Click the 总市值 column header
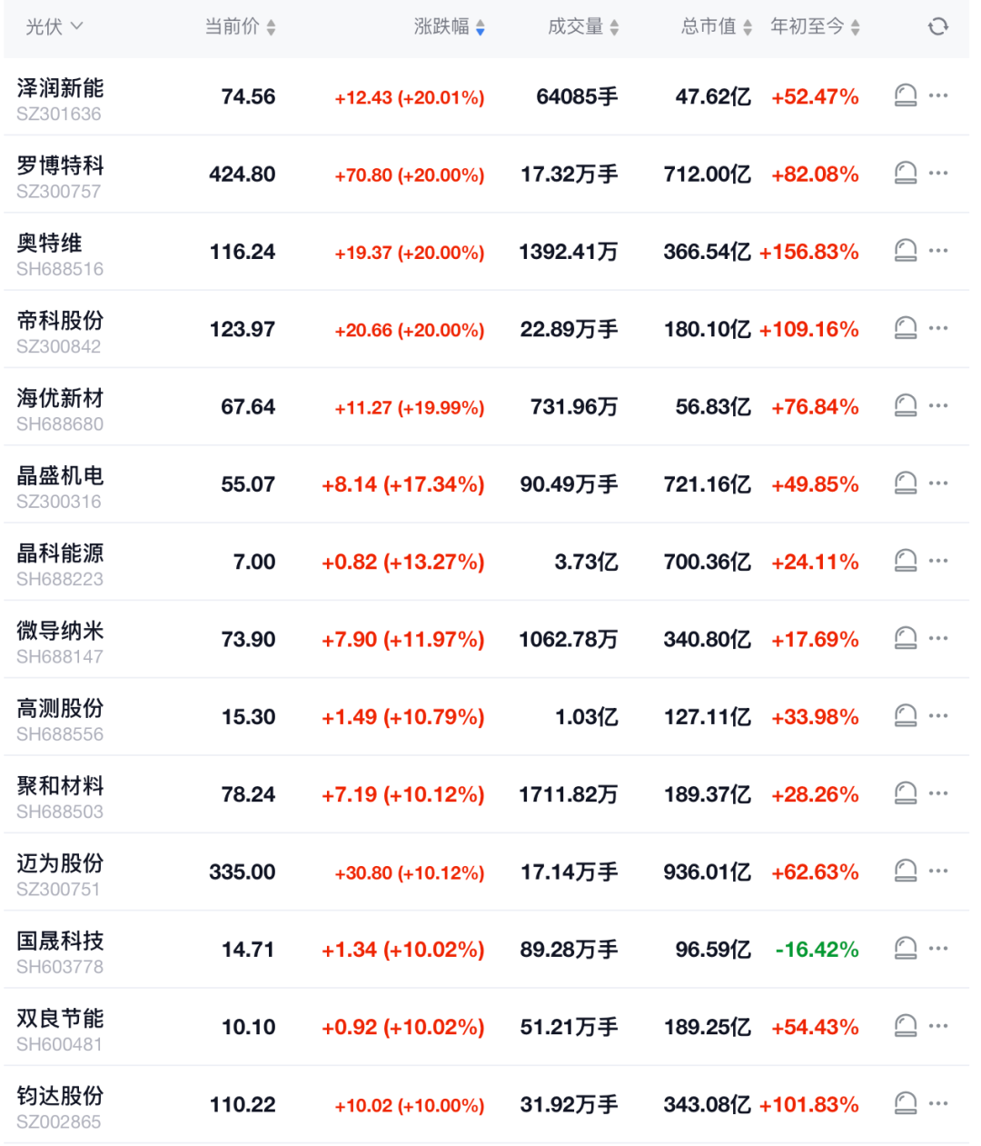 click(x=711, y=26)
